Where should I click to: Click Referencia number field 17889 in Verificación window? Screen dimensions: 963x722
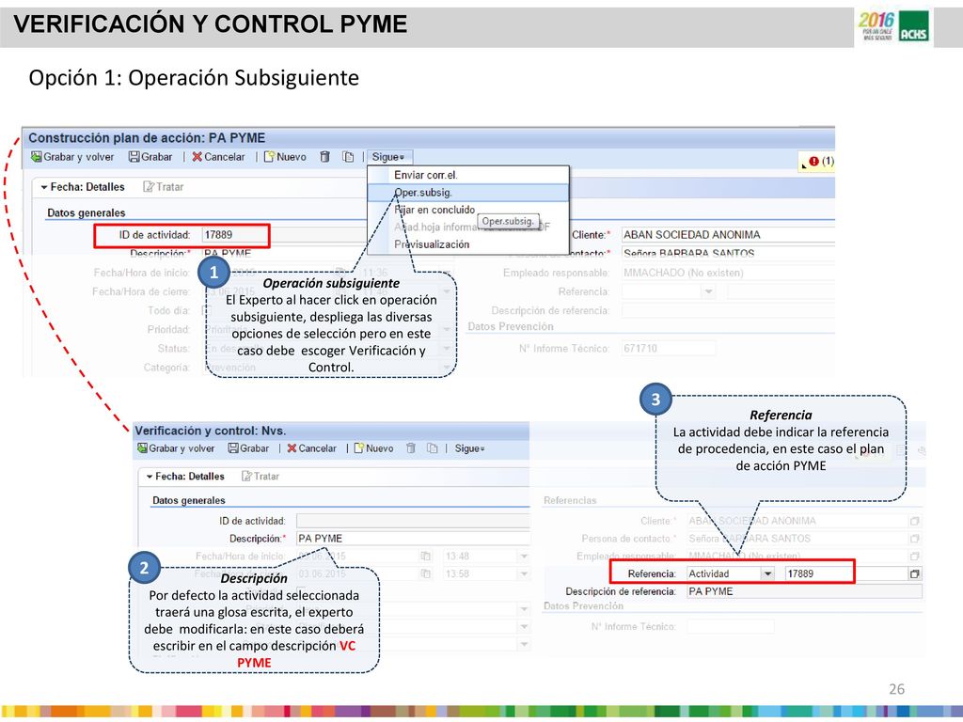[x=845, y=574]
